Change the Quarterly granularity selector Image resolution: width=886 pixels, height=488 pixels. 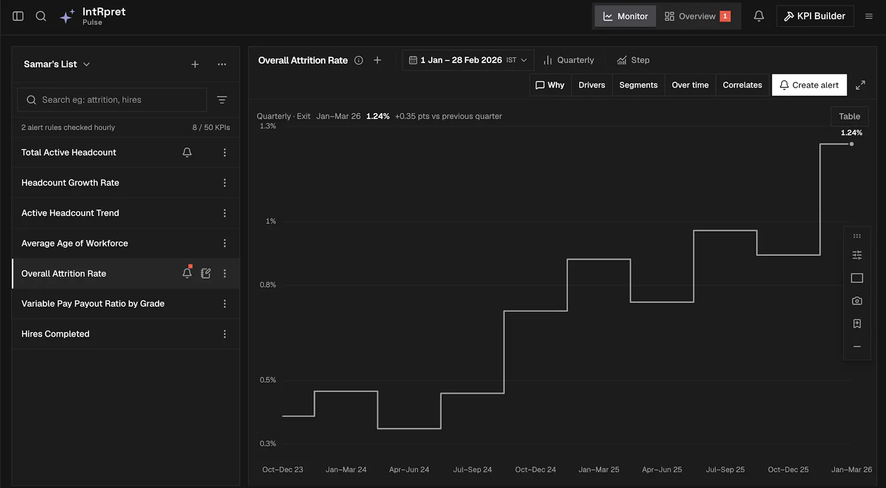(x=569, y=60)
